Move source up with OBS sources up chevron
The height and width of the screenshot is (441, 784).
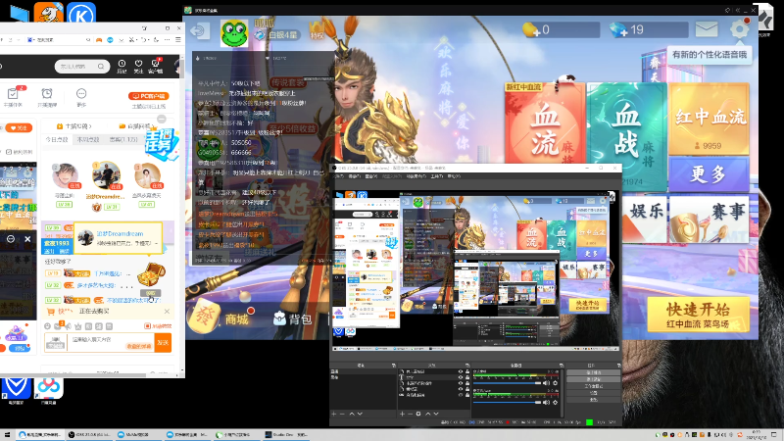(427, 414)
